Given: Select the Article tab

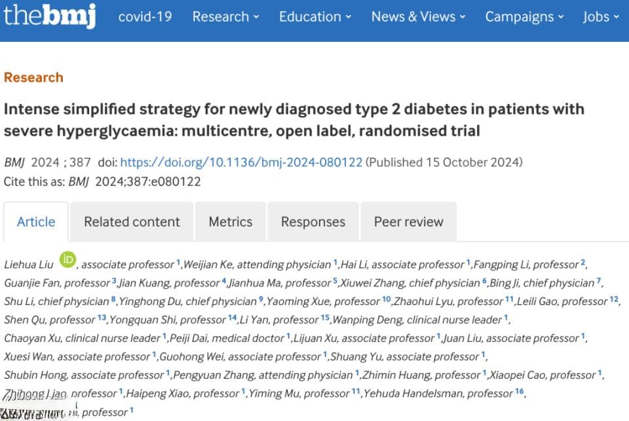Looking at the screenshot, I should pos(36,222).
